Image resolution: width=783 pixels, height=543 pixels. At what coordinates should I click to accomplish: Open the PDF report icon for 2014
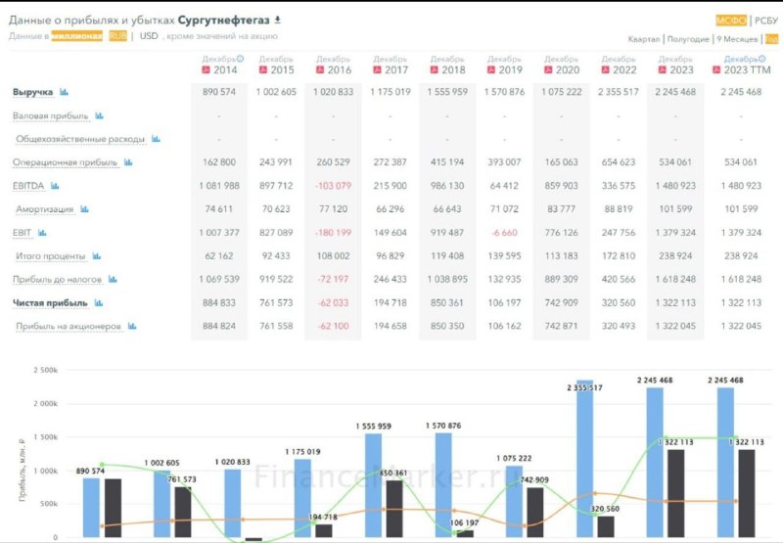click(206, 69)
